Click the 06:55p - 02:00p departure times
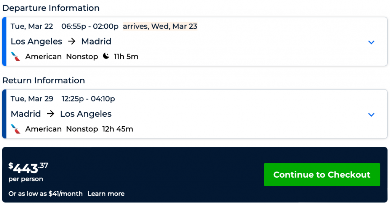This screenshot has height=205, width=390. (x=90, y=26)
